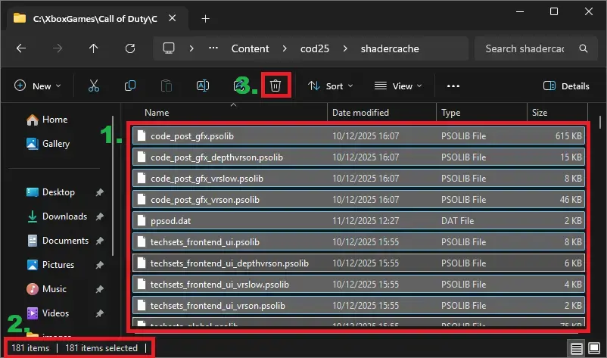This screenshot has width=607, height=358.
Task: Click the Cut scissors icon
Action: tap(94, 86)
